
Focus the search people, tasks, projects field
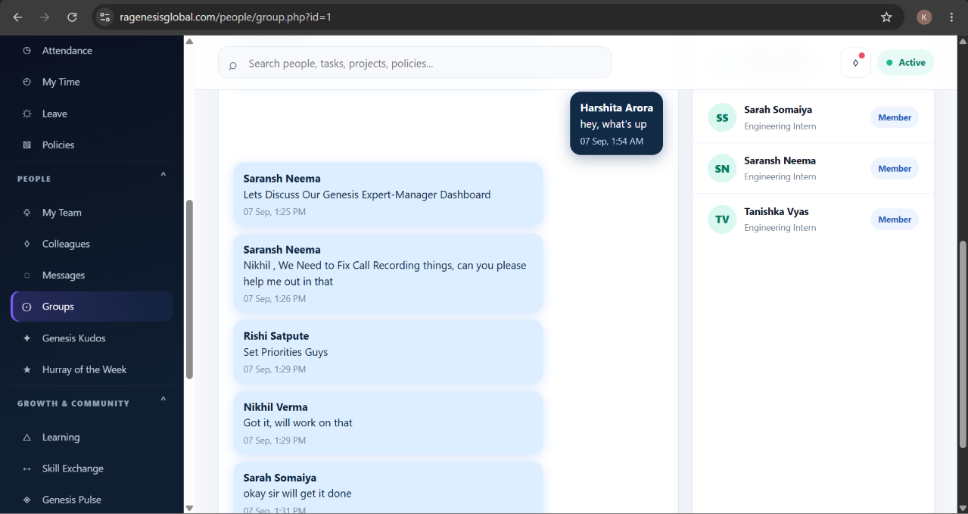[415, 63]
